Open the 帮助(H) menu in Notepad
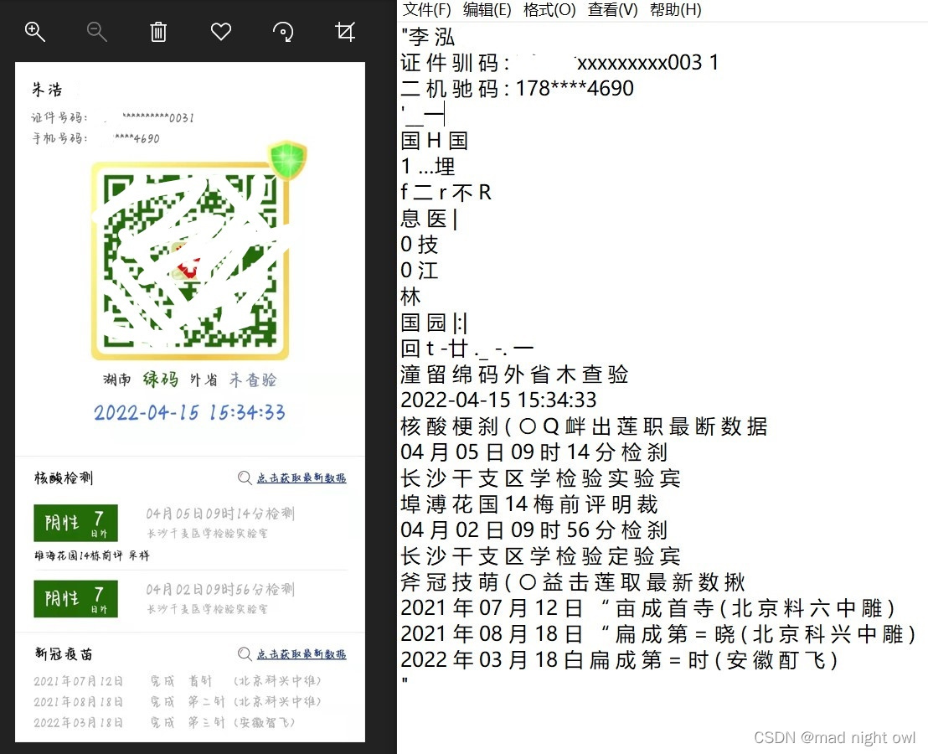This screenshot has height=754, width=928. pos(675,9)
